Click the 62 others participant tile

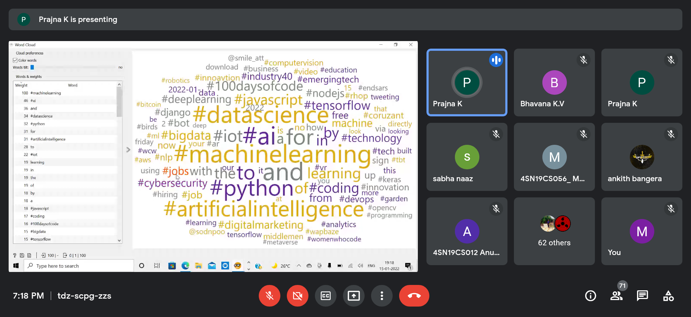(554, 231)
